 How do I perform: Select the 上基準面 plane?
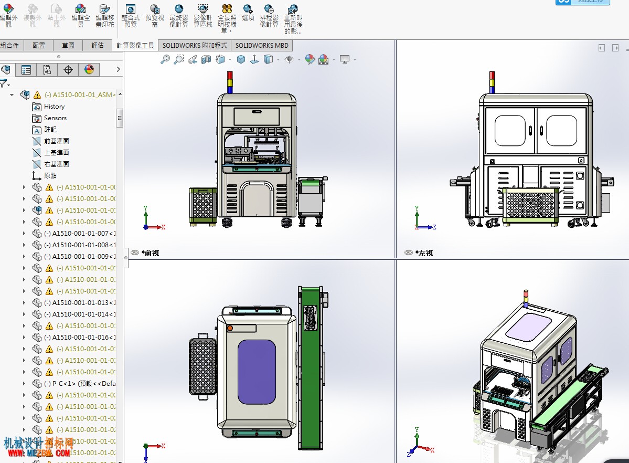tap(50, 153)
